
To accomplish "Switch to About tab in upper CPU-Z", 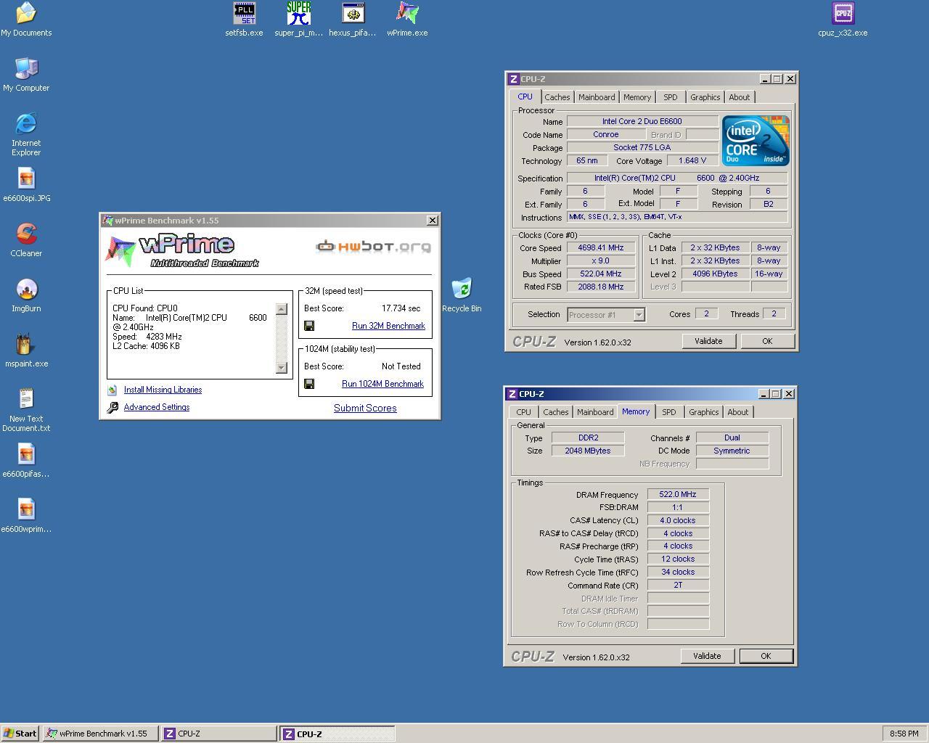I will click(740, 97).
